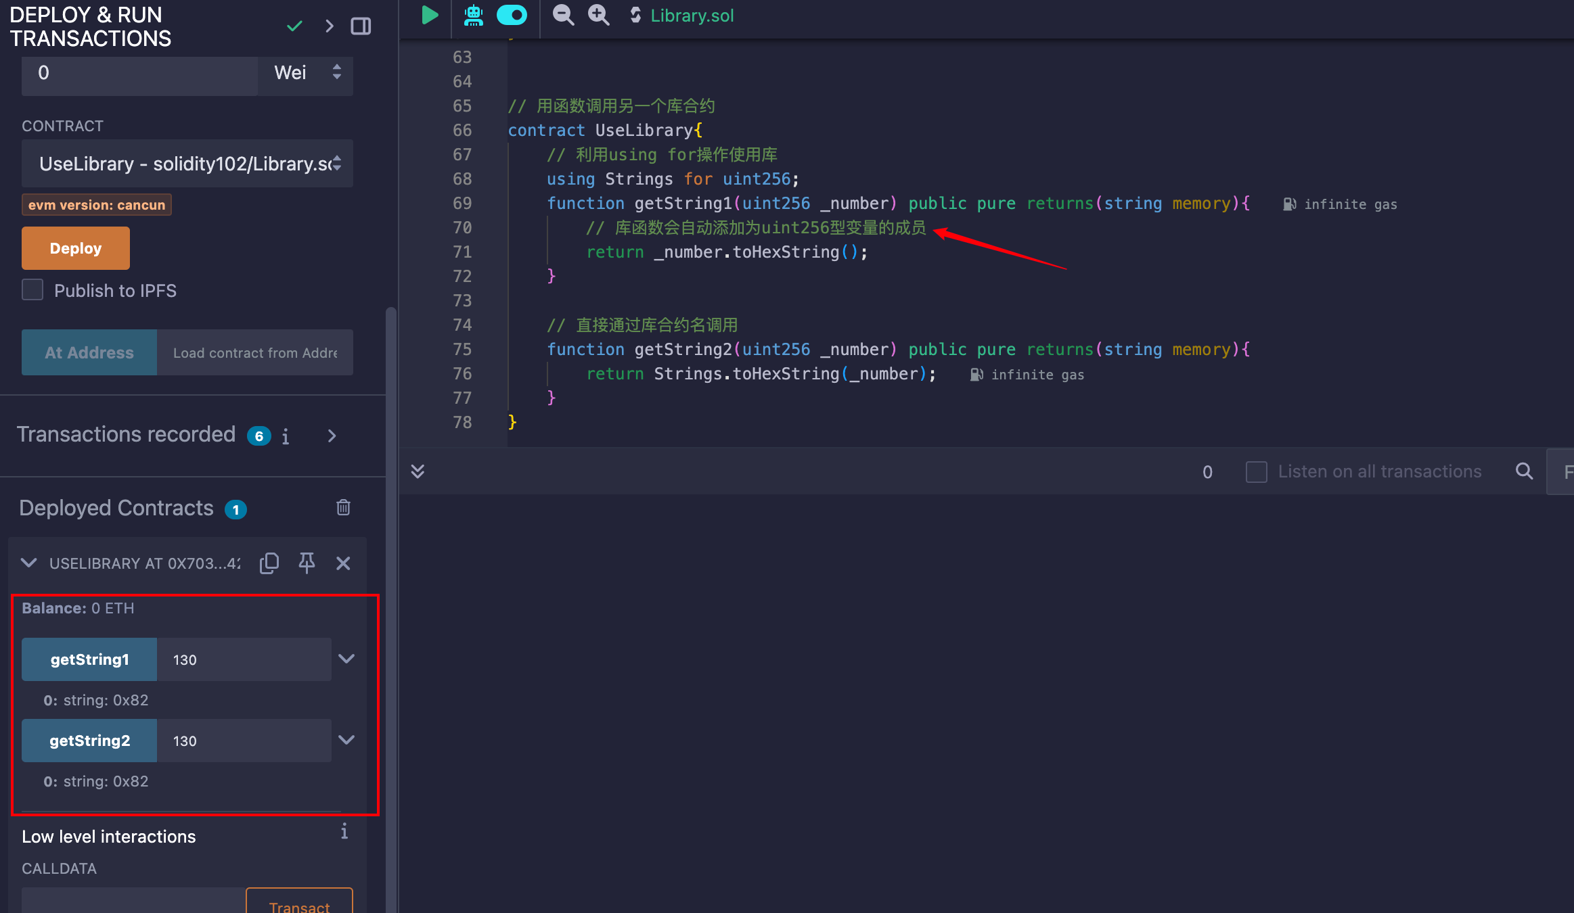The image size is (1574, 913).
Task: Click the 'return _number.toHexString();' line
Action: click(727, 252)
